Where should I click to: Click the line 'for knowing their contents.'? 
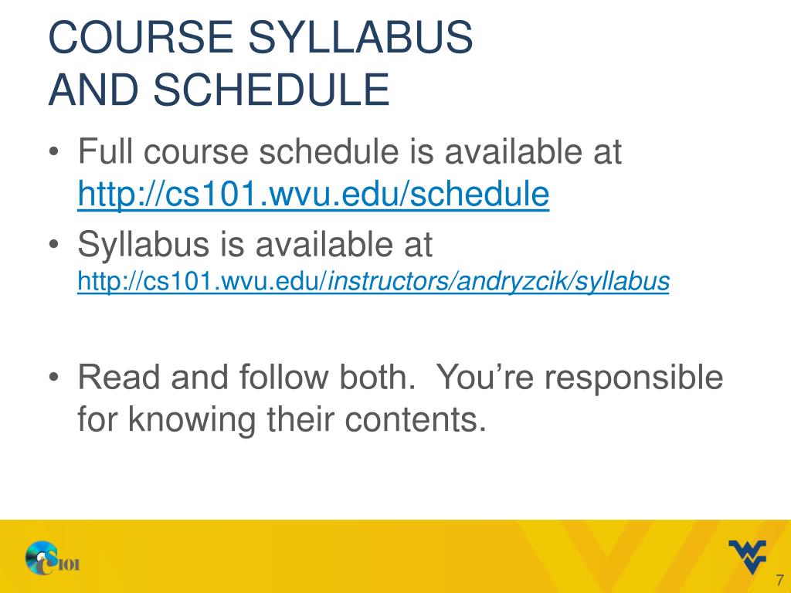(281, 420)
